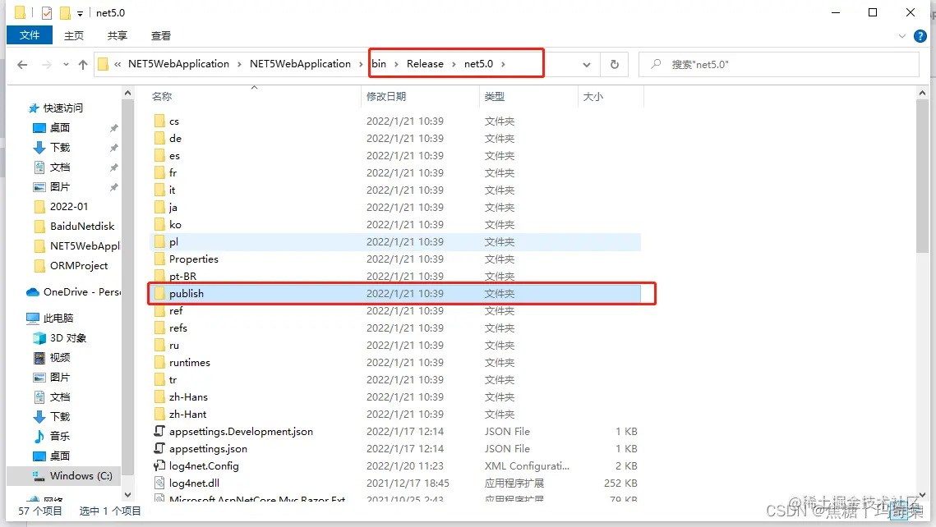The height and width of the screenshot is (527, 936).
Task: Select the ru folder name
Action: [173, 345]
